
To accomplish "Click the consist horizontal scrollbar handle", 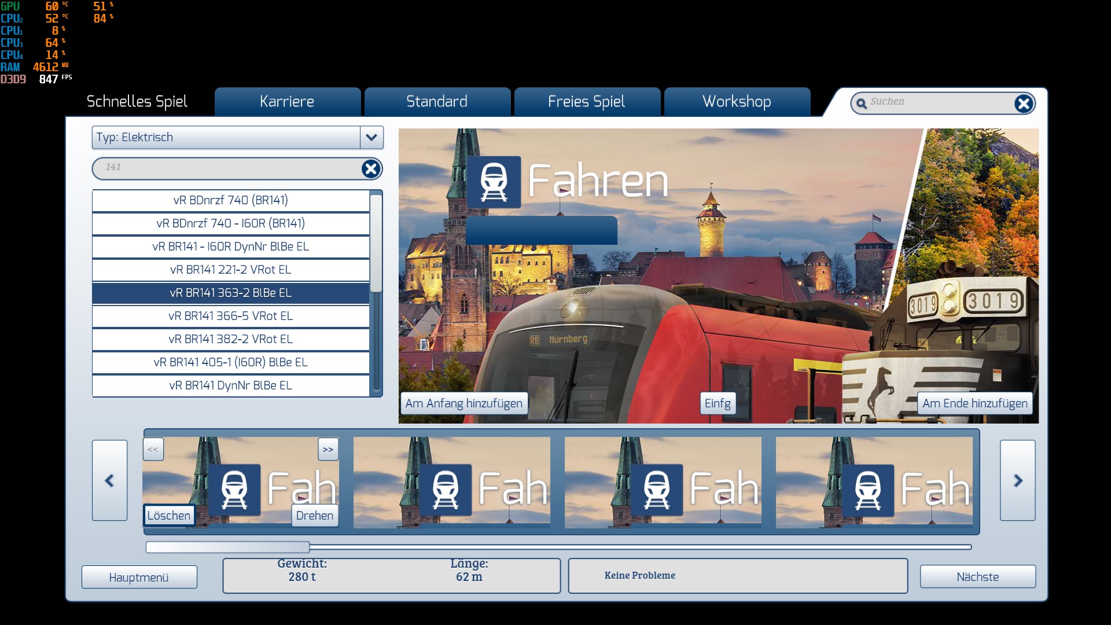I will (x=227, y=547).
